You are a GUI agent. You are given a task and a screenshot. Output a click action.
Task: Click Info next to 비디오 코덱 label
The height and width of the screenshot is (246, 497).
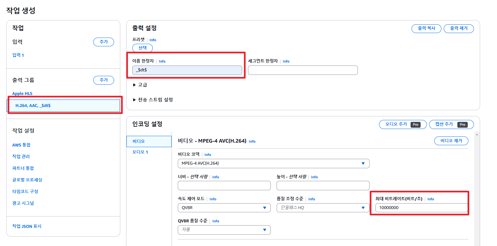click(x=208, y=155)
